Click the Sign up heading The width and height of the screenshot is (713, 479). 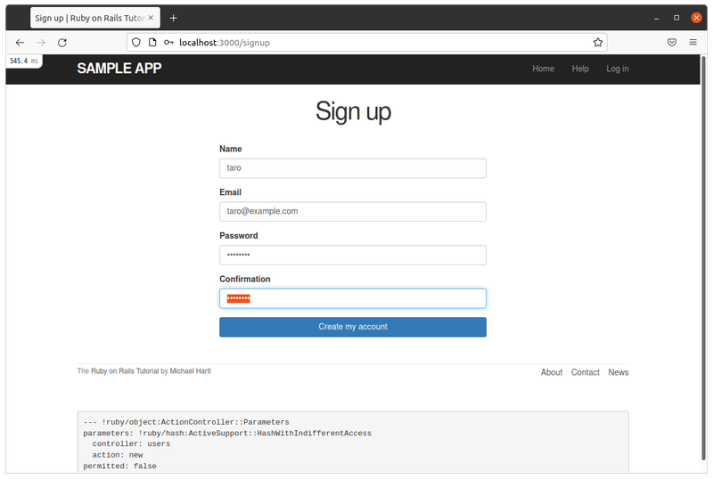coord(353,111)
